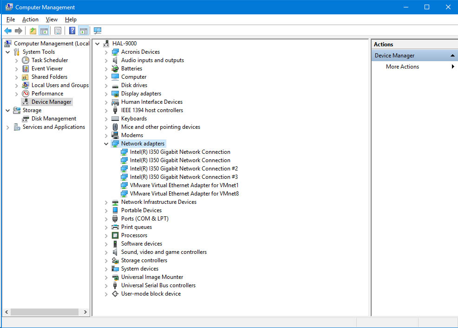Click the Processors chip icon
This screenshot has width=458, height=328.
115,235
